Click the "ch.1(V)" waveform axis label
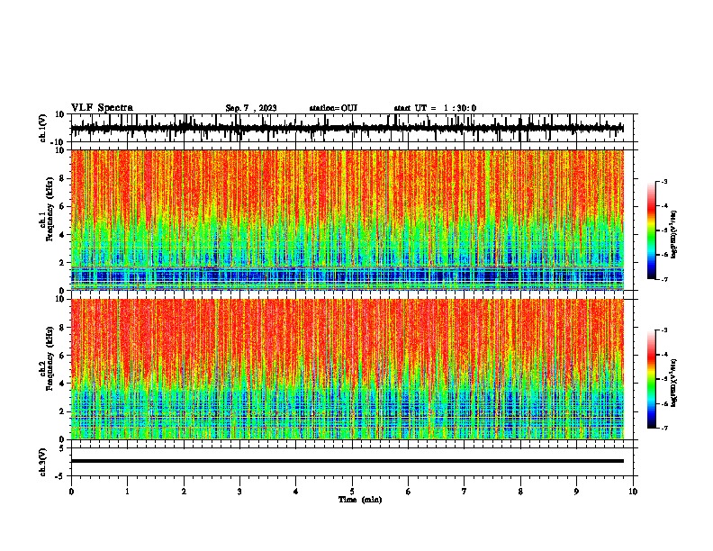The width and height of the screenshot is (713, 551). [x=43, y=128]
